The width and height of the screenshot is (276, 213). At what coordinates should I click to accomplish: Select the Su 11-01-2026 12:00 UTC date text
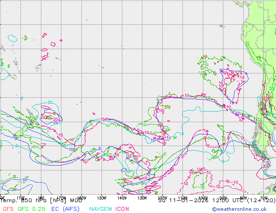(x=217, y=200)
